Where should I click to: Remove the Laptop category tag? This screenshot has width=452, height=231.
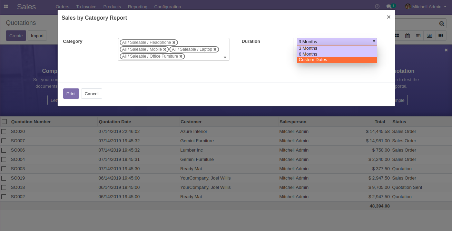(215, 49)
